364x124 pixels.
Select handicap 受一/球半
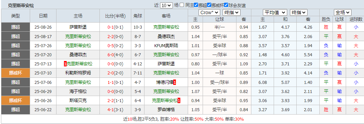(x=220, y=82)
